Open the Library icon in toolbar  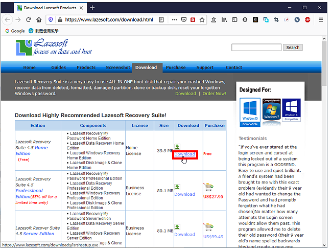click(x=224, y=20)
